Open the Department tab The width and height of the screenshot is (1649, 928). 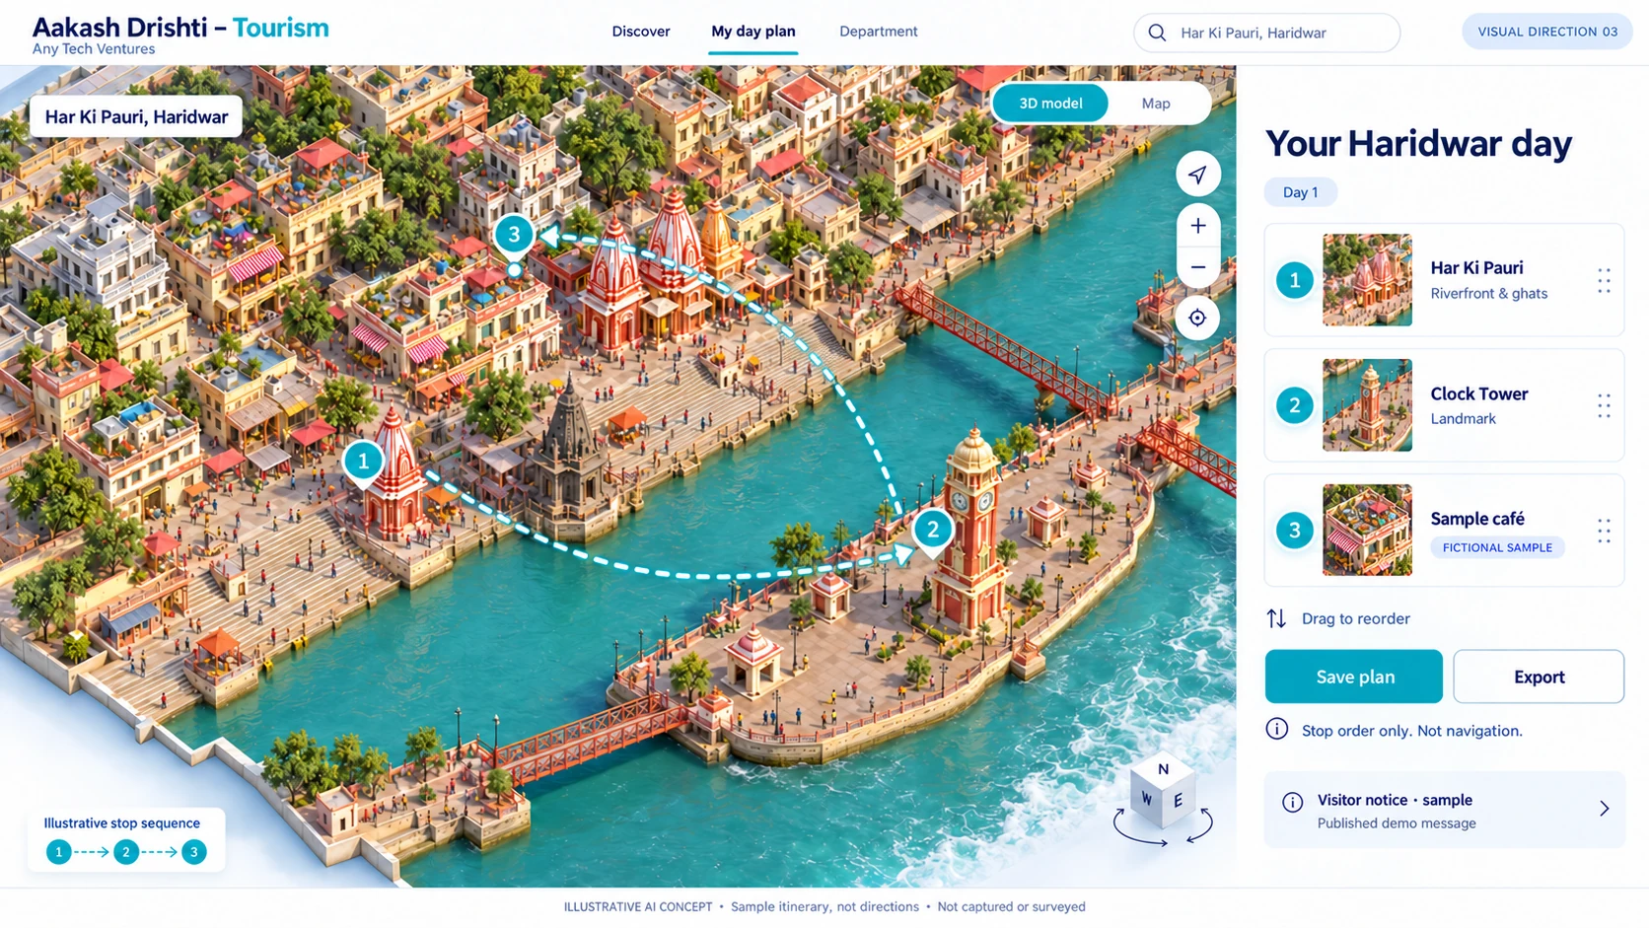click(879, 32)
